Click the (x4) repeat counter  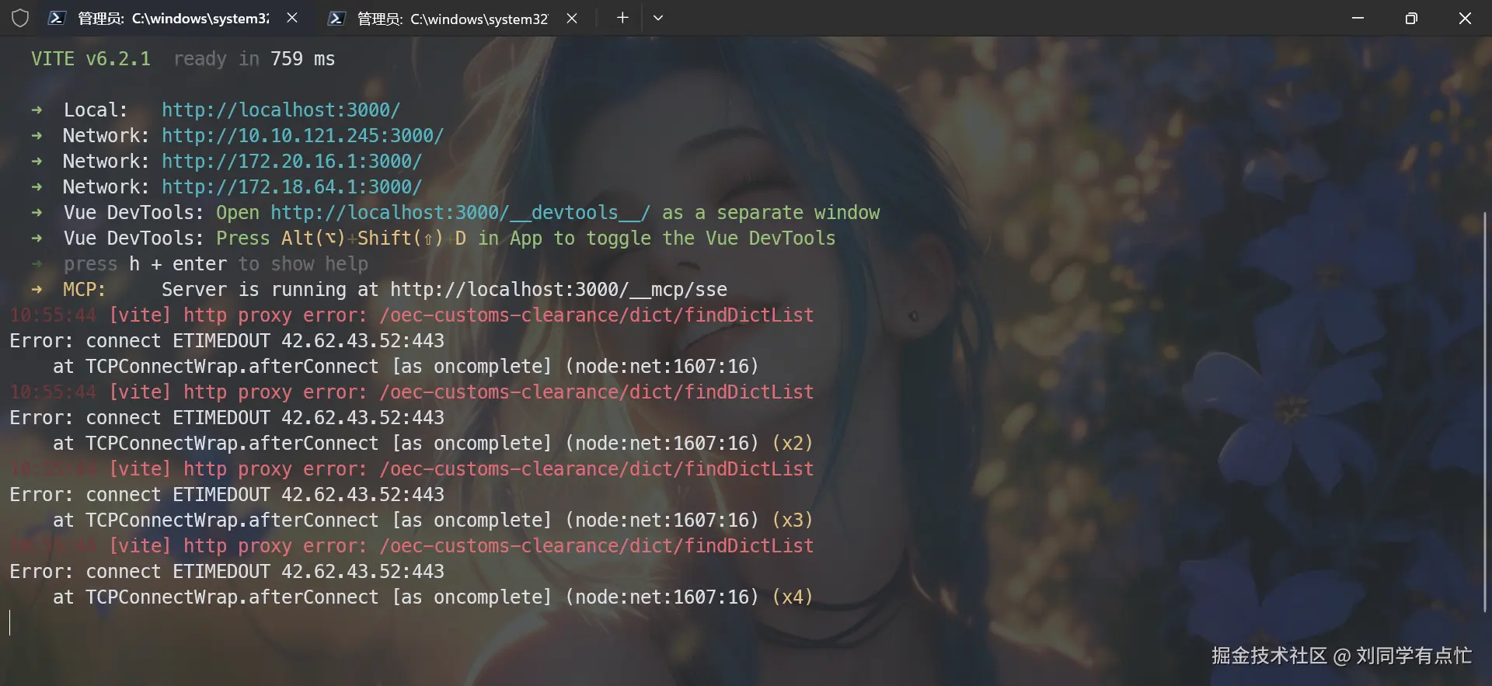(x=792, y=597)
